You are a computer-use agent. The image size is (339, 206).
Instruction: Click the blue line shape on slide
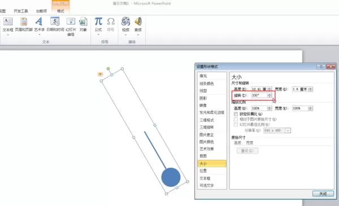155,150
